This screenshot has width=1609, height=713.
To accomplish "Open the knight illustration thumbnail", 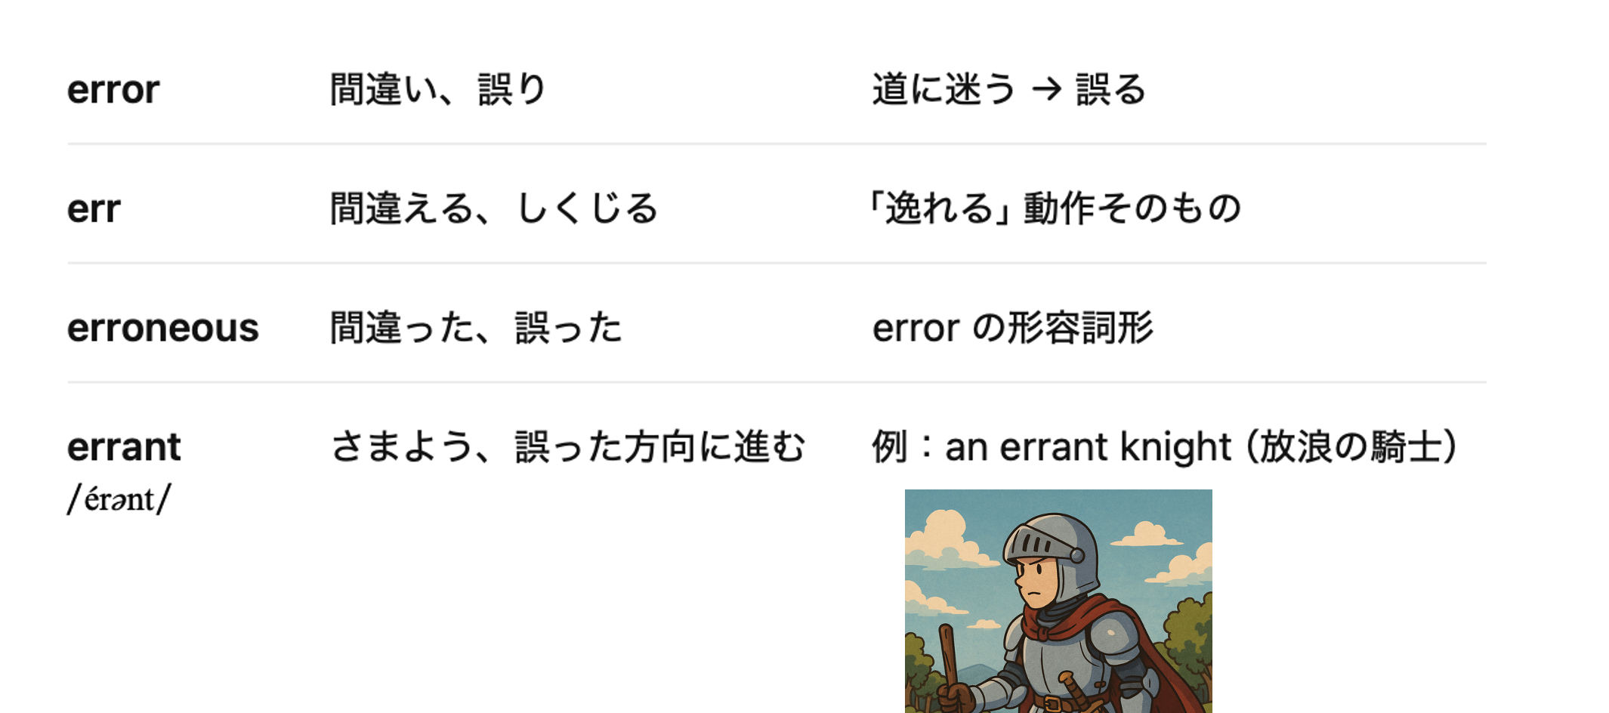I will tap(1058, 601).
